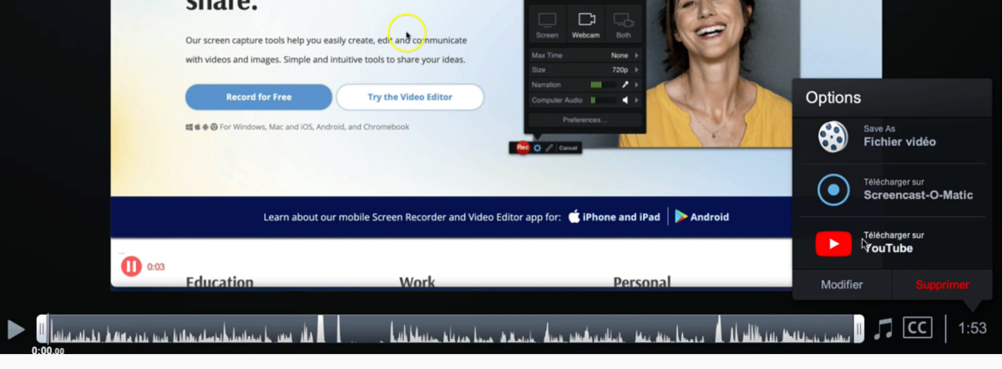1002x369 pixels.
Task: Select the Webcam capture mode
Action: point(586,24)
